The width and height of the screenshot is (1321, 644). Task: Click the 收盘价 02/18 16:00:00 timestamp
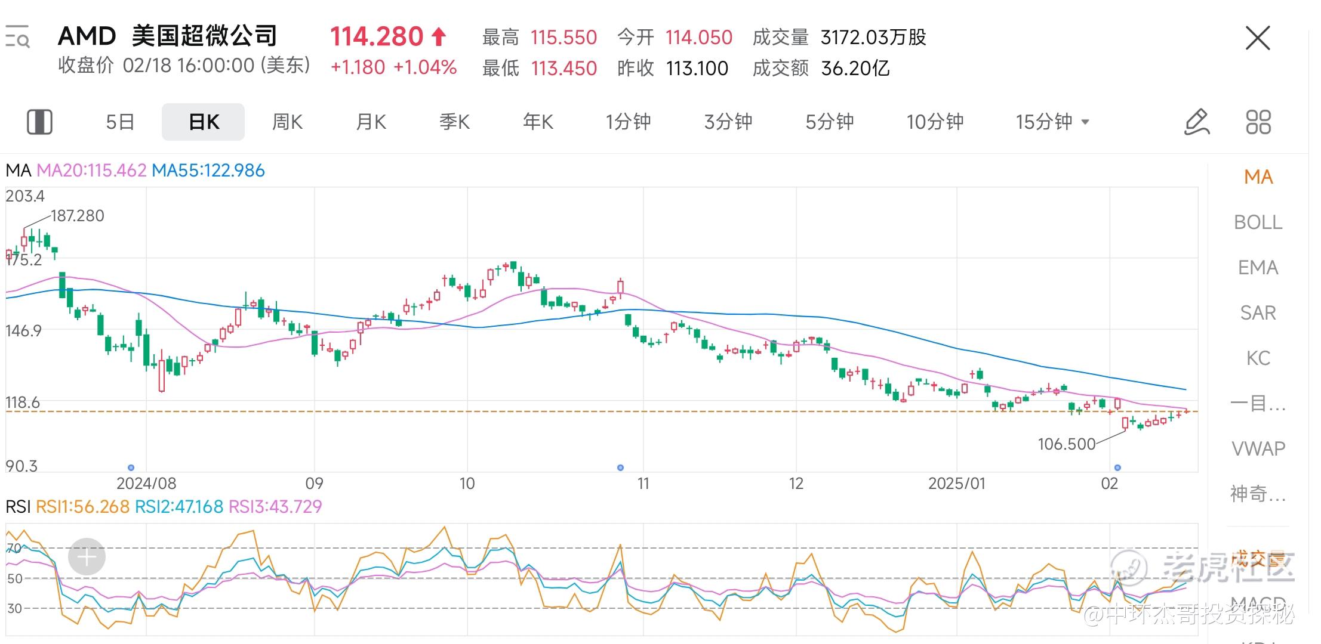[x=184, y=66]
